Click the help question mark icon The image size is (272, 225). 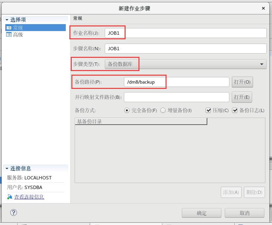14,212
